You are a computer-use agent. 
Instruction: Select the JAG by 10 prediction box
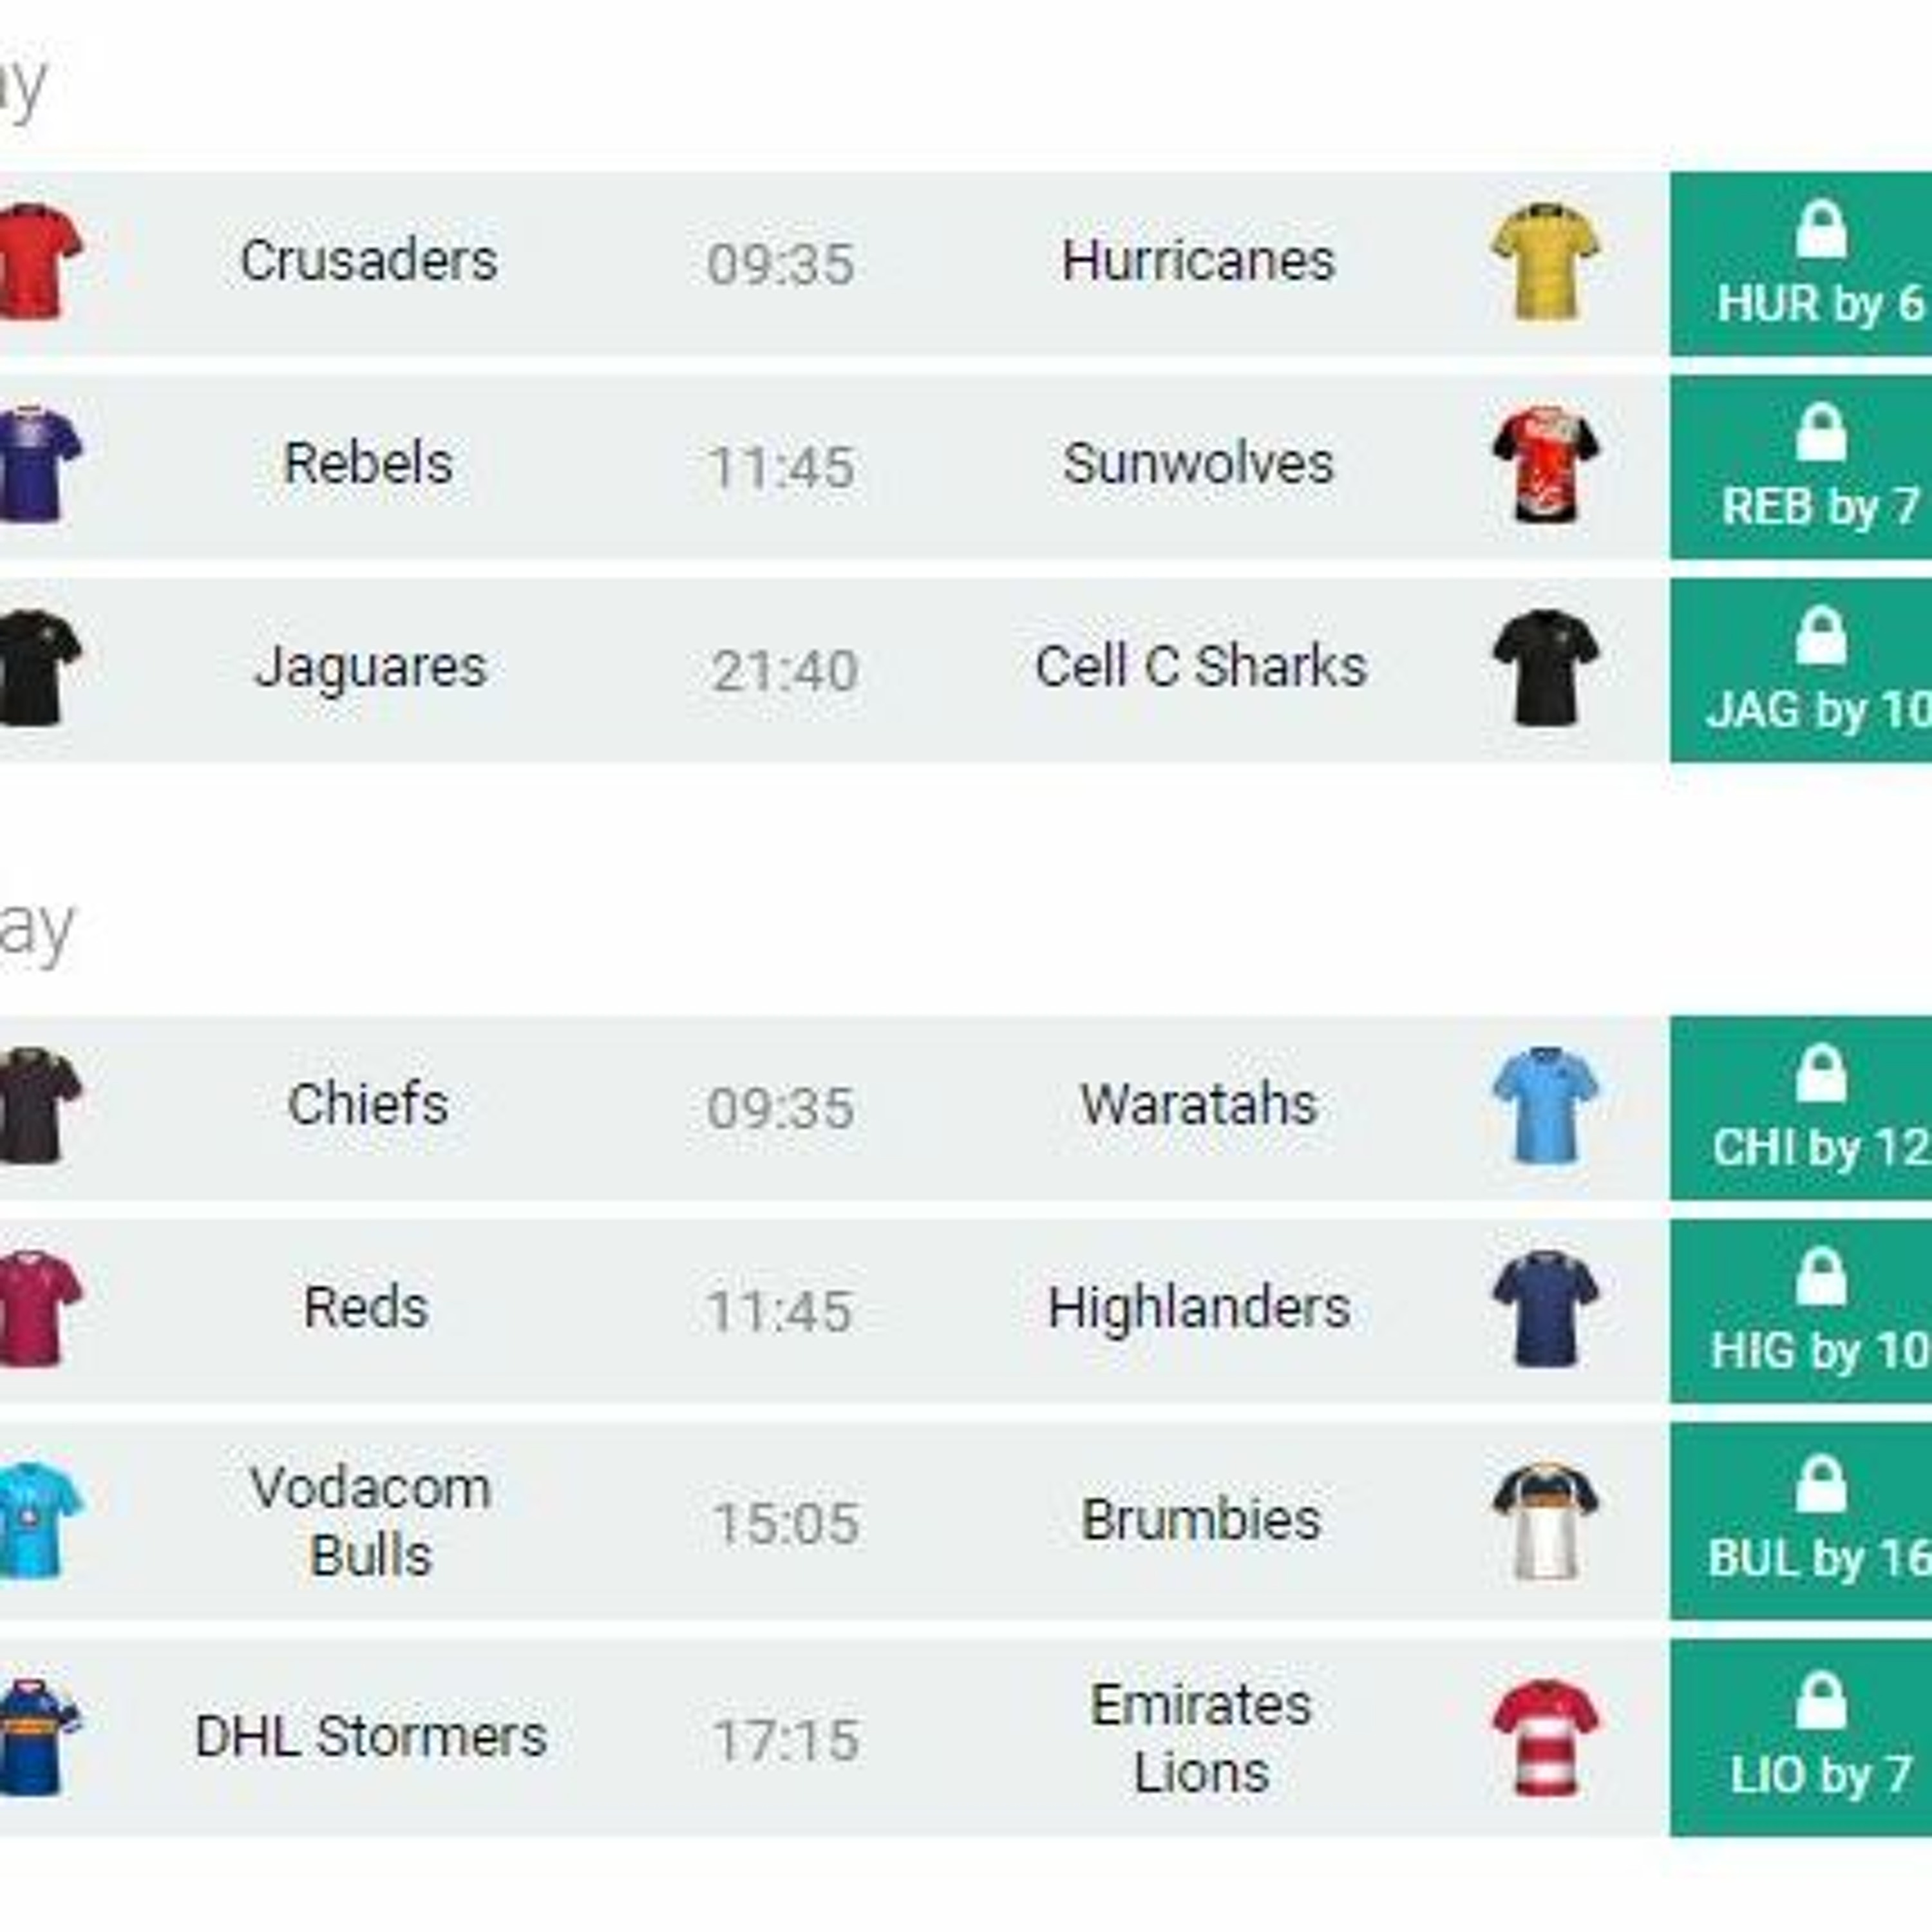[1810, 670]
